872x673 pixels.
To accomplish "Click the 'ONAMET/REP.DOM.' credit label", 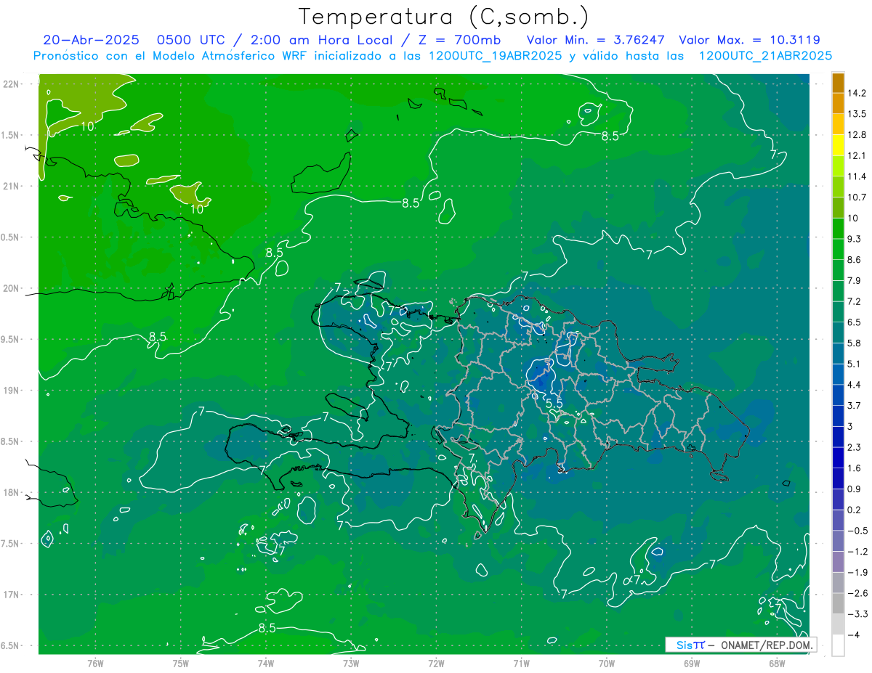I will click(767, 645).
